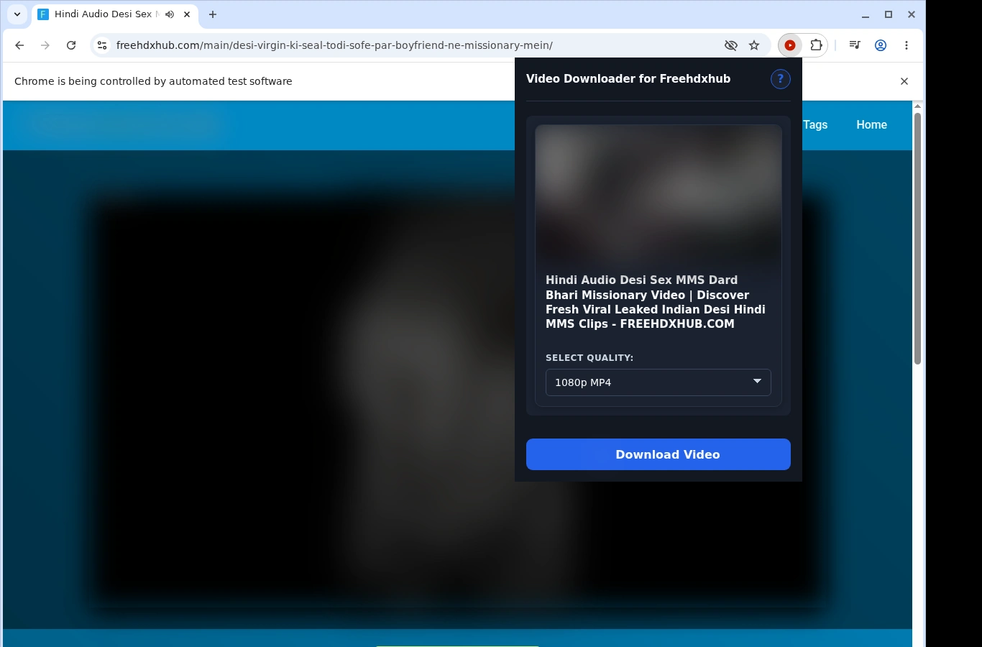Click the 'Video Downloader for Freehdxhub' popup title
982x647 pixels.
[x=628, y=79]
